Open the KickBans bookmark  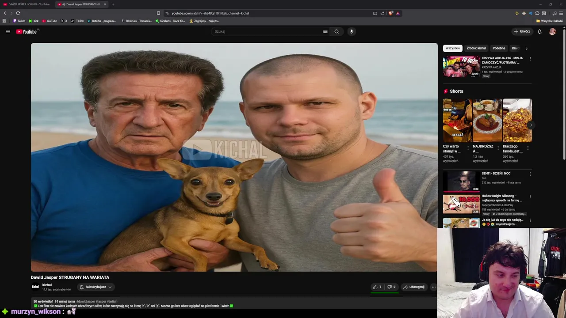pos(170,21)
